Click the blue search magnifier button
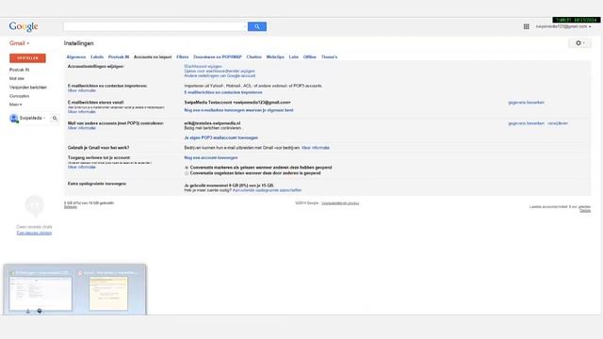 [257, 26]
